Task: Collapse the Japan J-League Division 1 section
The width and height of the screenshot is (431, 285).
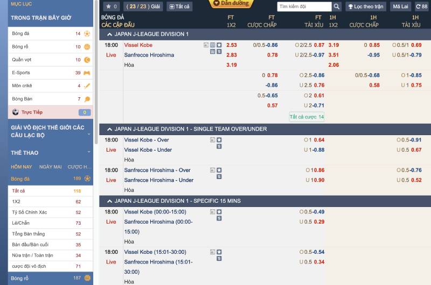Action: (x=109, y=34)
